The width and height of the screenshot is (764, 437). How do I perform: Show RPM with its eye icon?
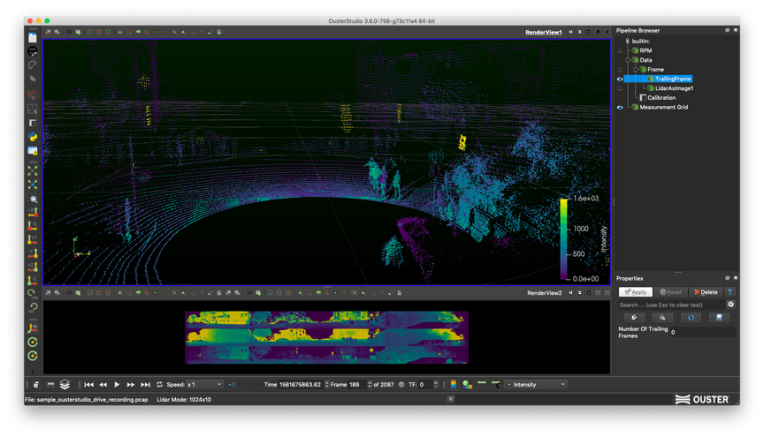(620, 50)
